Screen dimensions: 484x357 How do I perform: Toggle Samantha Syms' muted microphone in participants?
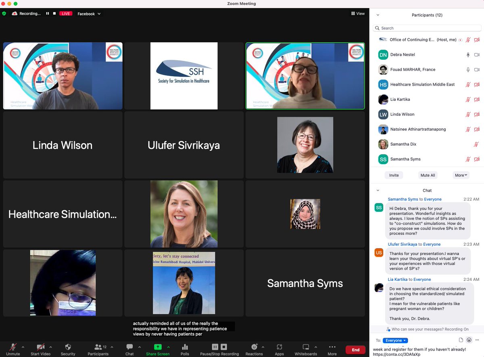(x=468, y=159)
